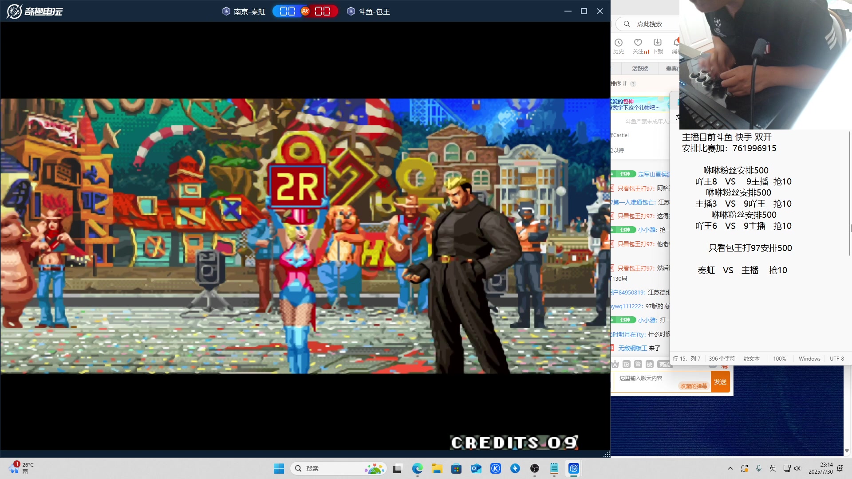Open Outlook from the taskbar
This screenshot has height=479, width=852.
(x=476, y=468)
